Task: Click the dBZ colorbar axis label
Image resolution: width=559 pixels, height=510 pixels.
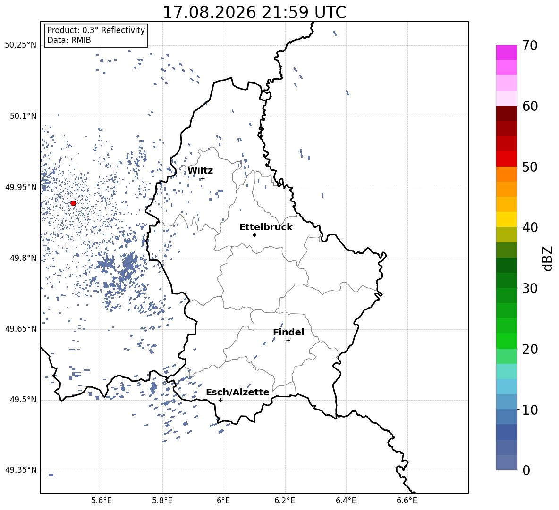Action: 548,258
